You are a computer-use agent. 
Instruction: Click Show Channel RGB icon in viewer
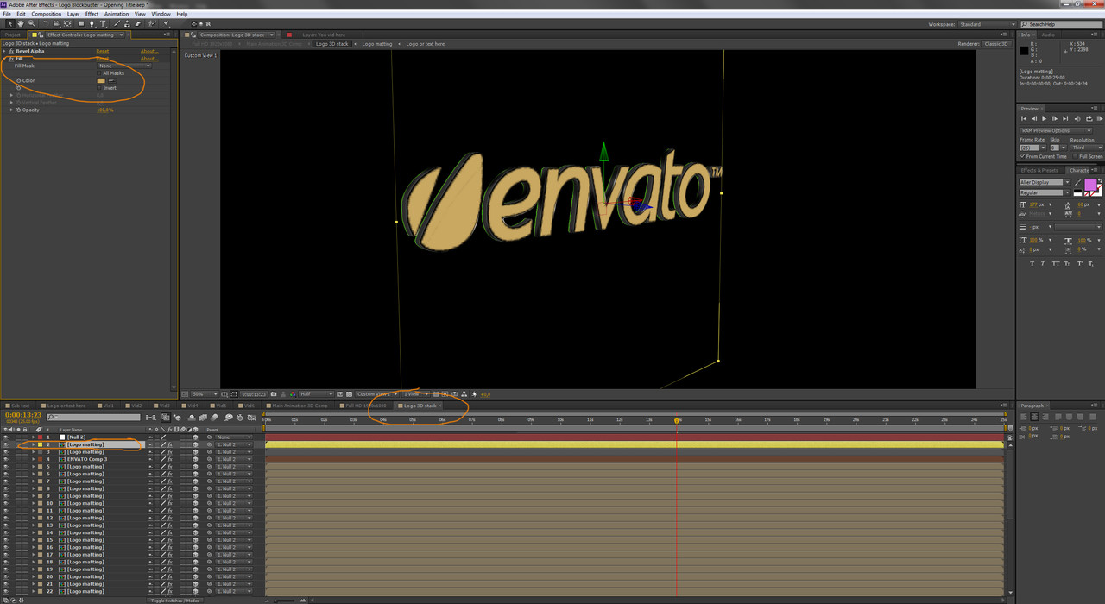pyautogui.click(x=294, y=393)
